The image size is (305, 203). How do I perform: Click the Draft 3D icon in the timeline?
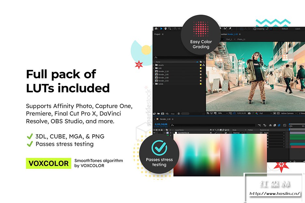265,125
